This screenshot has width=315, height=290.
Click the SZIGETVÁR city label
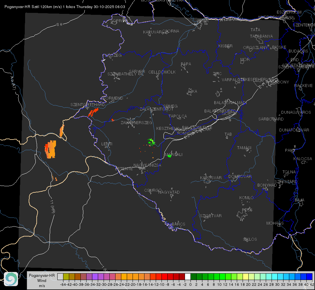211,216
